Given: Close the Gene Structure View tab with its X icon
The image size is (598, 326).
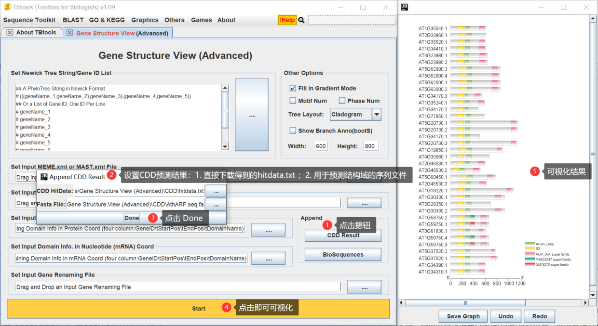Looking at the screenshot, I should 69,33.
